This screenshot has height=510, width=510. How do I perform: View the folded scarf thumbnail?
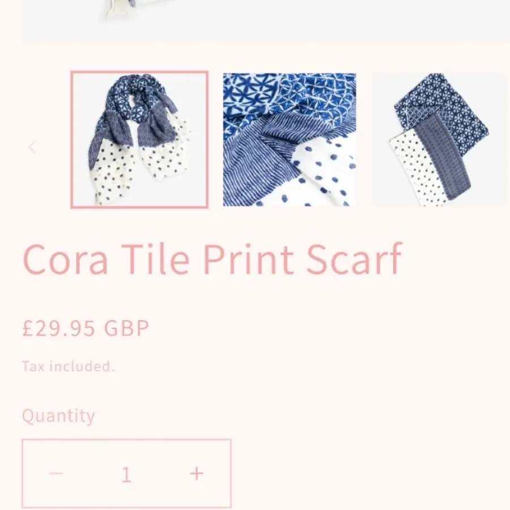click(x=441, y=139)
